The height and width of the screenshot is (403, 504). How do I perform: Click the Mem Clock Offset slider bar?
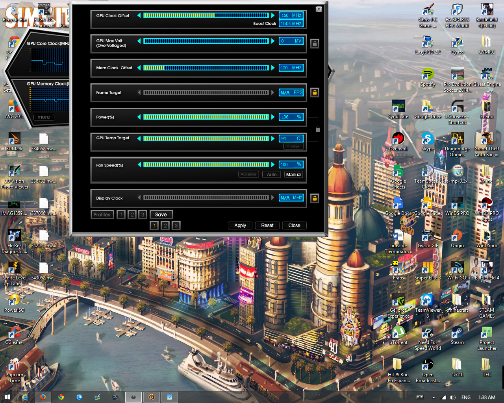pyautogui.click(x=206, y=68)
